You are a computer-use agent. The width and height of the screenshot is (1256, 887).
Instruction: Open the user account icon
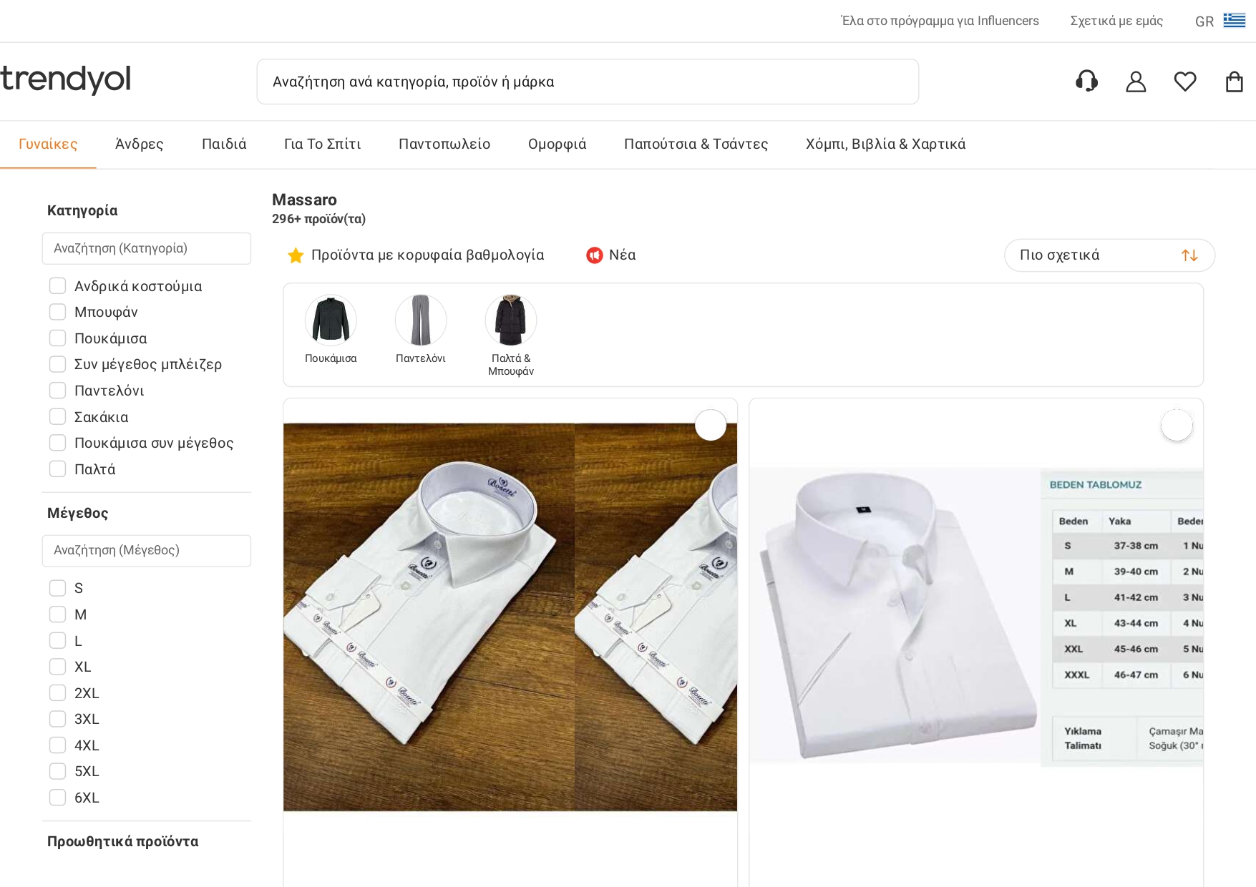click(x=1136, y=82)
